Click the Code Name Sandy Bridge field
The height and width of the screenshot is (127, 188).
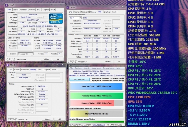point(26,17)
